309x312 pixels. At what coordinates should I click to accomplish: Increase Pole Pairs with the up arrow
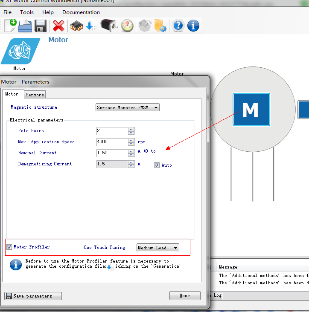coord(131,129)
